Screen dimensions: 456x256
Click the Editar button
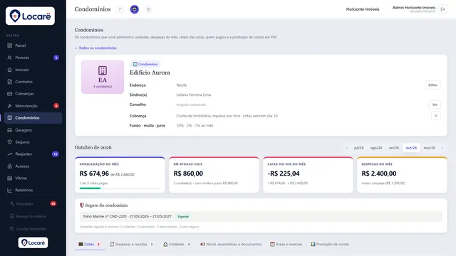click(x=432, y=85)
